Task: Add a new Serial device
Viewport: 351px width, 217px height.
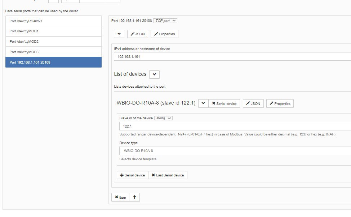Action: click(133, 175)
